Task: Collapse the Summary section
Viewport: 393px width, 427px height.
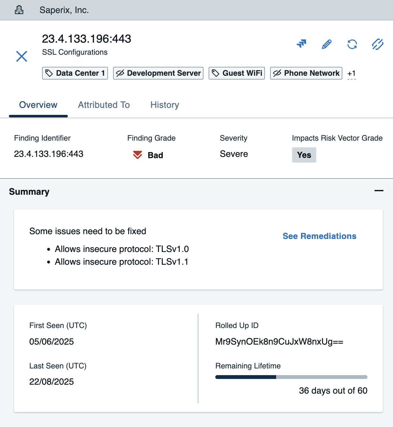Action: (379, 191)
